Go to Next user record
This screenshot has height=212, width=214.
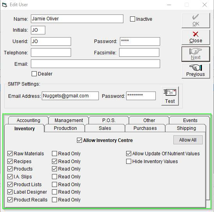196,54
